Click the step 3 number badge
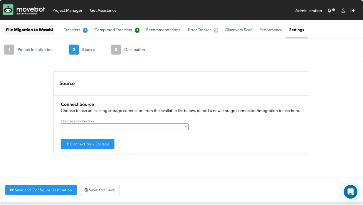 (x=116, y=50)
